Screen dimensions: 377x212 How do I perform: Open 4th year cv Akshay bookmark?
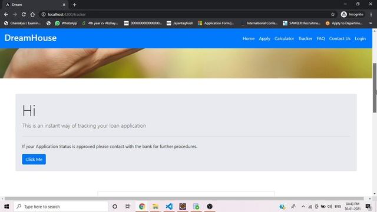pos(100,23)
